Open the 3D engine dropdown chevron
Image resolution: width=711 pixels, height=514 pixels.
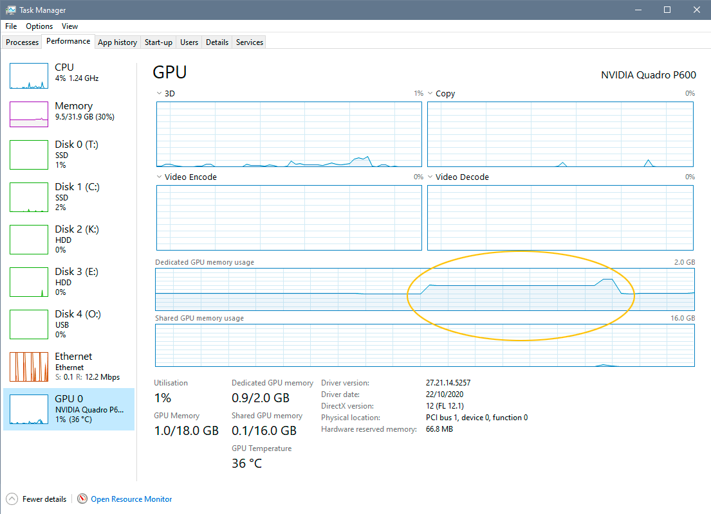[x=159, y=93]
